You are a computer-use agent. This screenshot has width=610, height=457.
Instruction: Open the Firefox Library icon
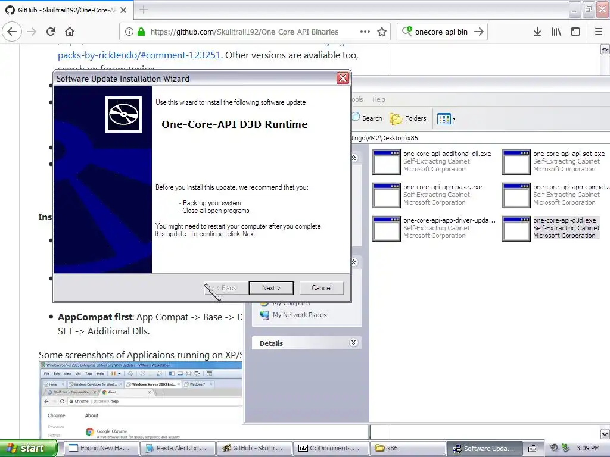pos(556,32)
